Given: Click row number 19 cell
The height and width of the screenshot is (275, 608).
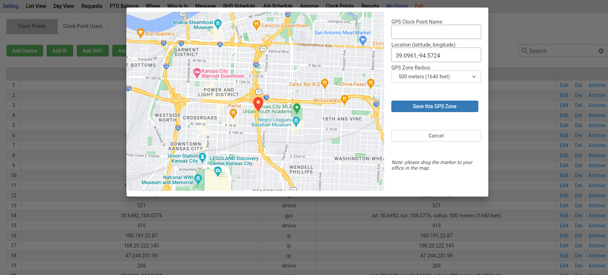Looking at the screenshot, I should coord(14,266).
